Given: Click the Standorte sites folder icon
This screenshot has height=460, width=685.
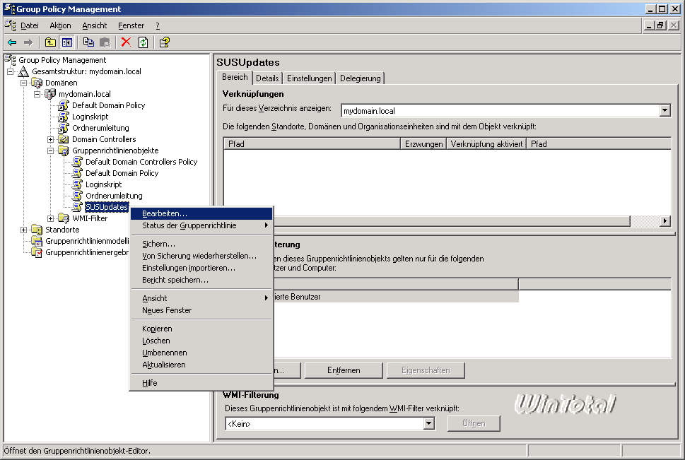Looking at the screenshot, I should [x=37, y=230].
